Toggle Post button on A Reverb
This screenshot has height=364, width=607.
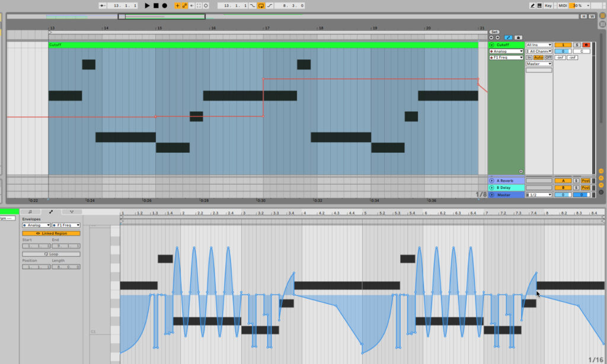coord(585,181)
